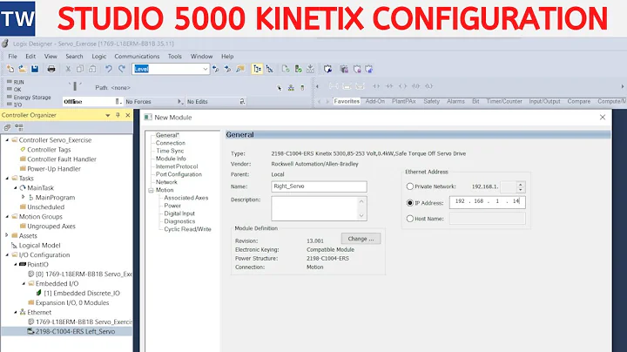This screenshot has height=352, width=627.
Task: Close the Controller Organizer panel
Action: [x=128, y=115]
